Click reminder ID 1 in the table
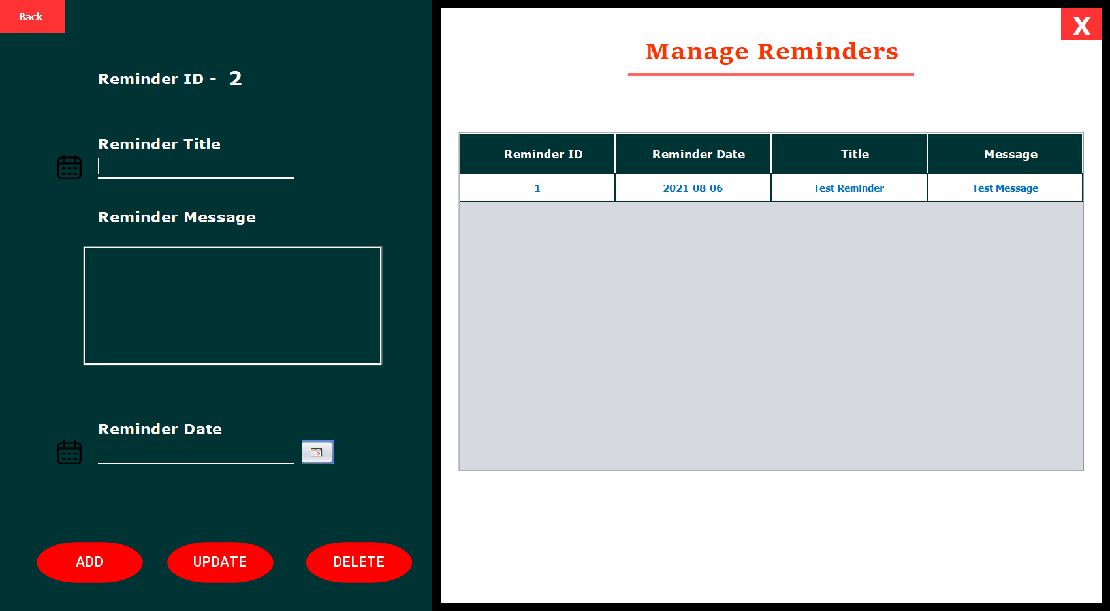 coord(537,188)
